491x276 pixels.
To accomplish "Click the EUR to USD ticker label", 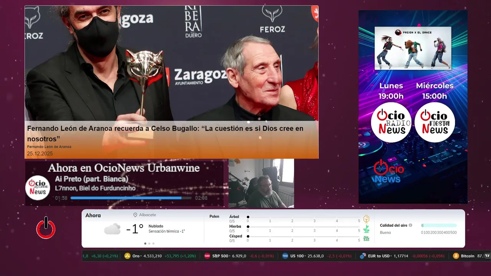I will tap(379, 256).
